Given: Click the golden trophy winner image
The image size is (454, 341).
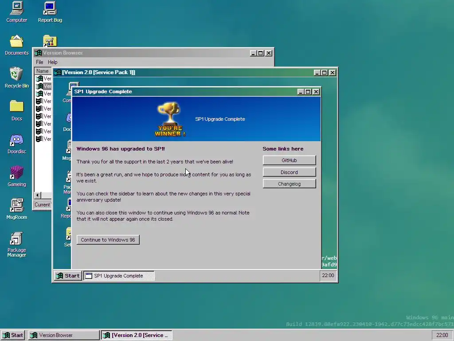Looking at the screenshot, I should tap(170, 119).
